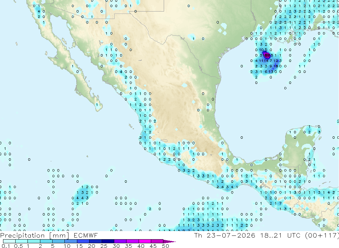Viewport: 339px width, 248px height.
Task: Click the 40–45 mm magenta legend swatch
Action: [145, 241]
